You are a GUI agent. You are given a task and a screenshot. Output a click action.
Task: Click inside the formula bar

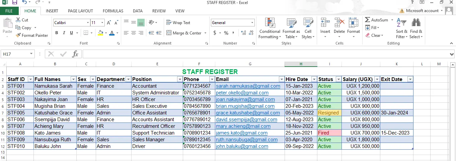266,54
